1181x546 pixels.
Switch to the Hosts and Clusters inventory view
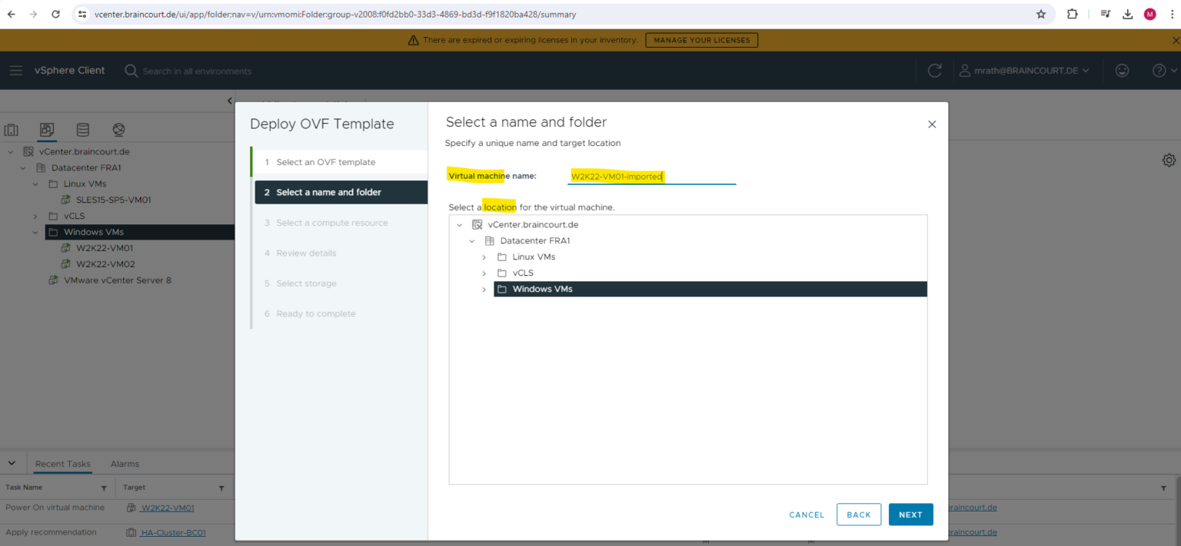12,130
